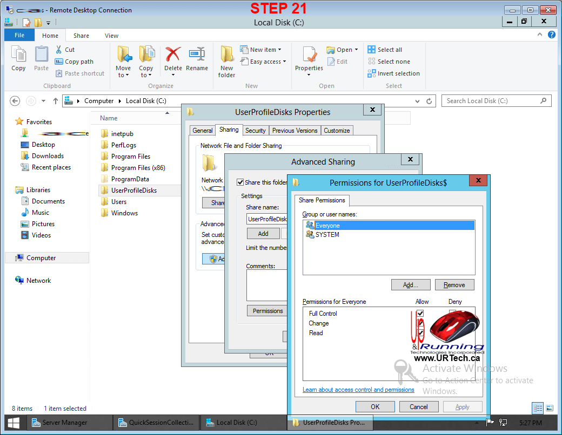Viewport: 562px width, 435px height.
Task: Toggle the Share this folder checkbox
Action: pos(240,182)
